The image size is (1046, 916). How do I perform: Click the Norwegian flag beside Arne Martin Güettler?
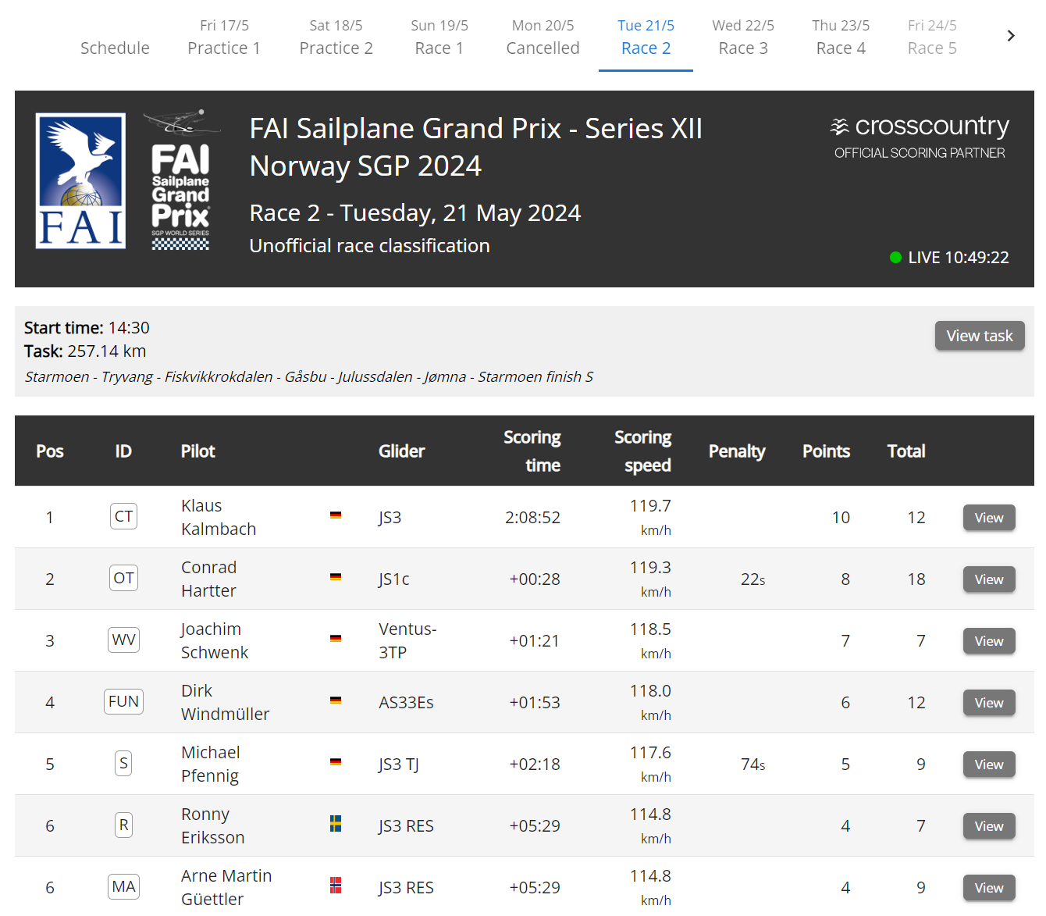(336, 886)
